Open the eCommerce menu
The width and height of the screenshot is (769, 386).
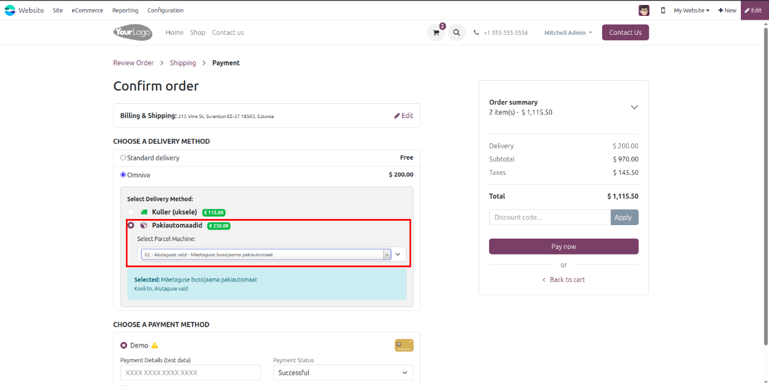[x=87, y=10]
